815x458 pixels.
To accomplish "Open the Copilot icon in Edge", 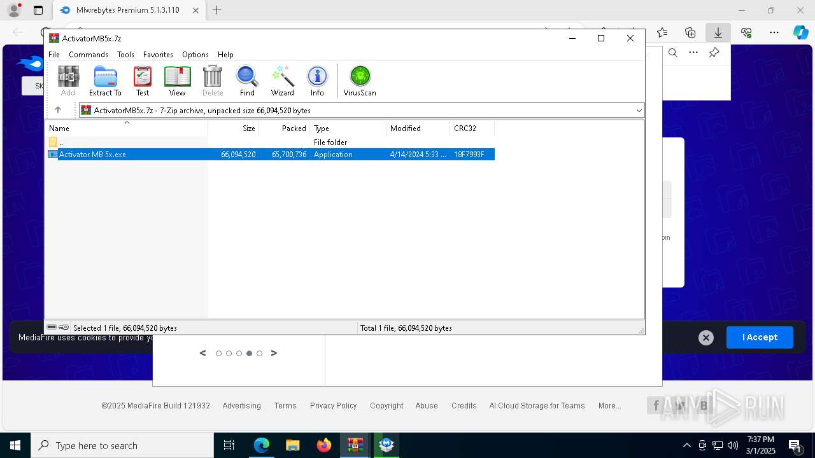I will [x=800, y=32].
